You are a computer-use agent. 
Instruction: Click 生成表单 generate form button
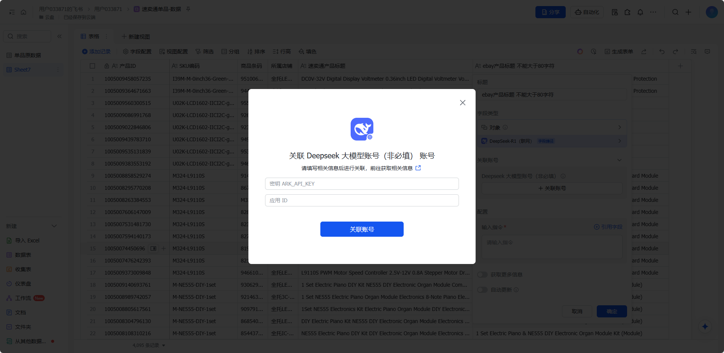pyautogui.click(x=619, y=52)
